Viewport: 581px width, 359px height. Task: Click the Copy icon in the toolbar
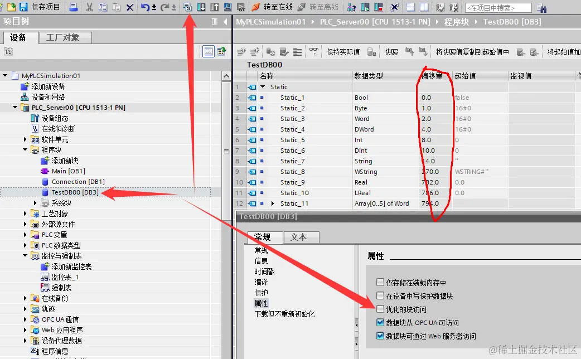click(x=103, y=7)
